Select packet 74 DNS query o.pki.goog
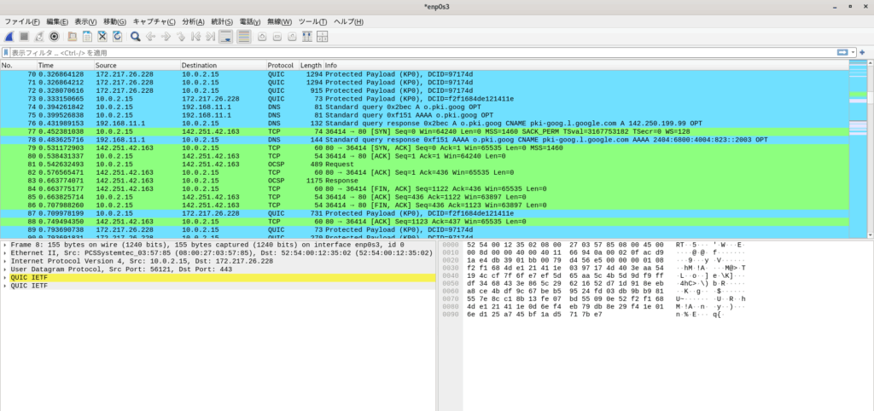Viewport: 874px width, 411px height. tap(424, 107)
